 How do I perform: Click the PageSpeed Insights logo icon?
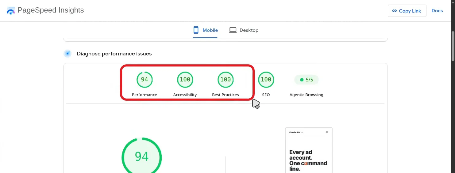click(x=10, y=11)
